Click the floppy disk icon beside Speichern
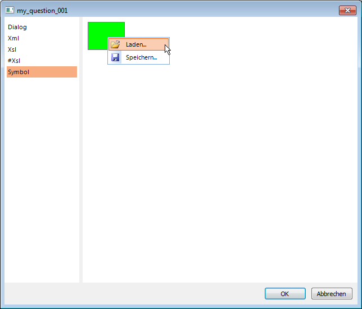Image resolution: width=362 pixels, height=309 pixels. [x=115, y=57]
